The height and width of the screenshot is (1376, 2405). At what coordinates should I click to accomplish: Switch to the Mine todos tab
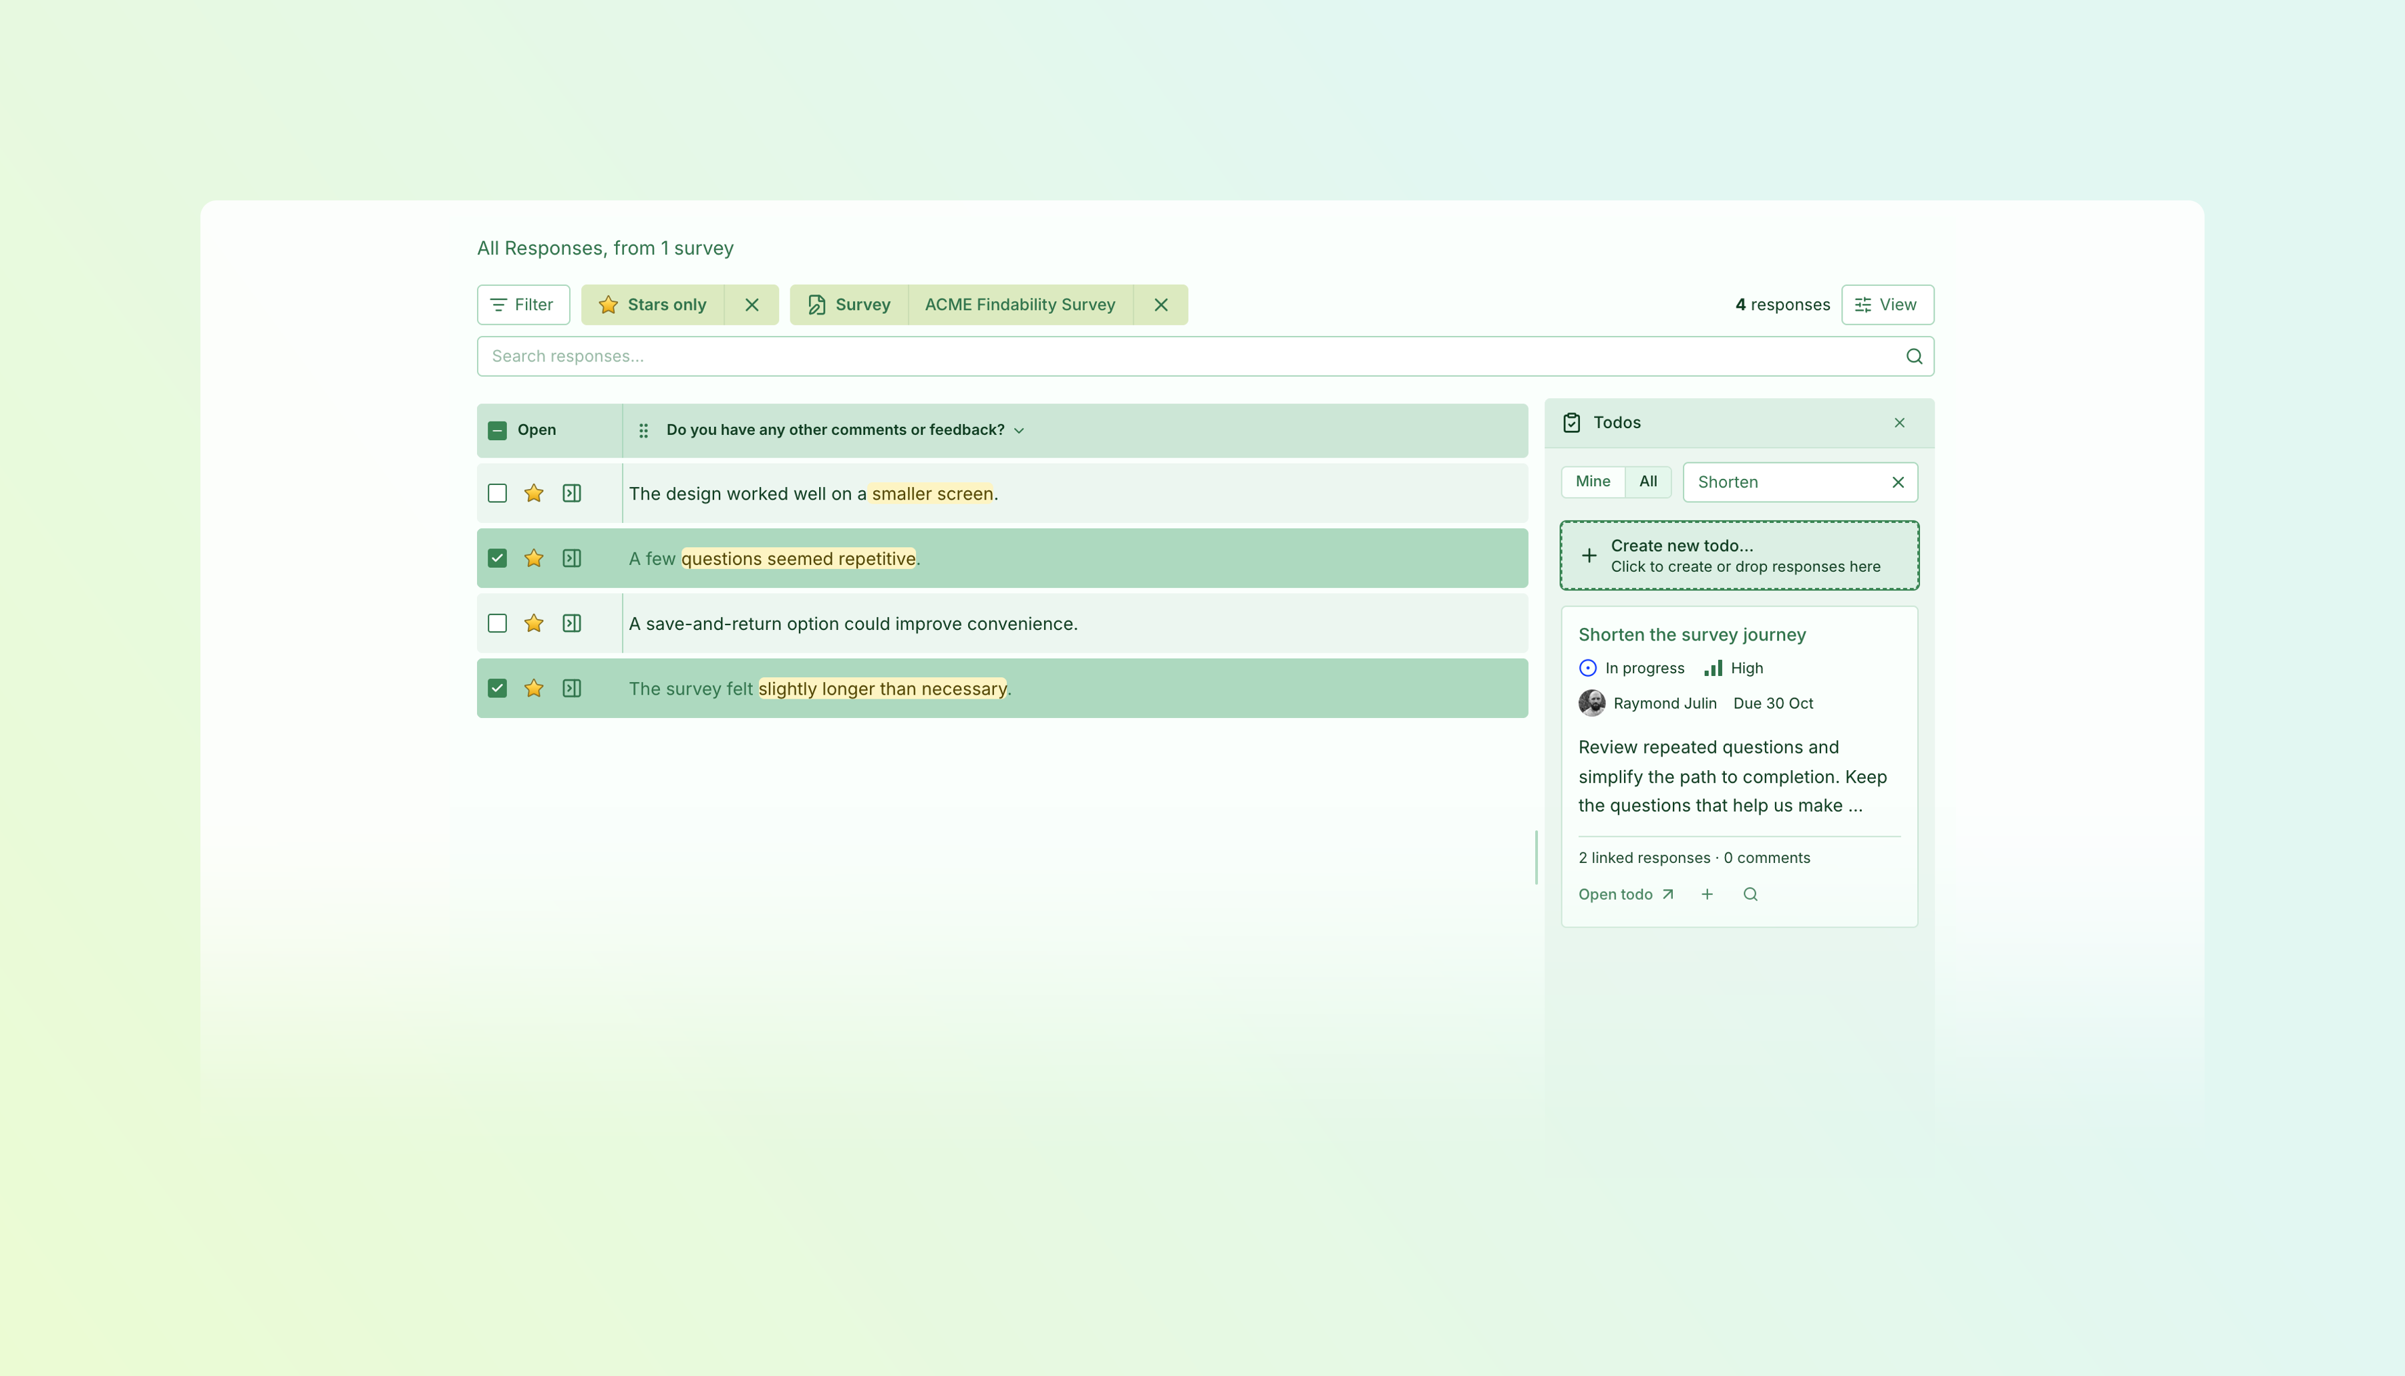[x=1593, y=481]
